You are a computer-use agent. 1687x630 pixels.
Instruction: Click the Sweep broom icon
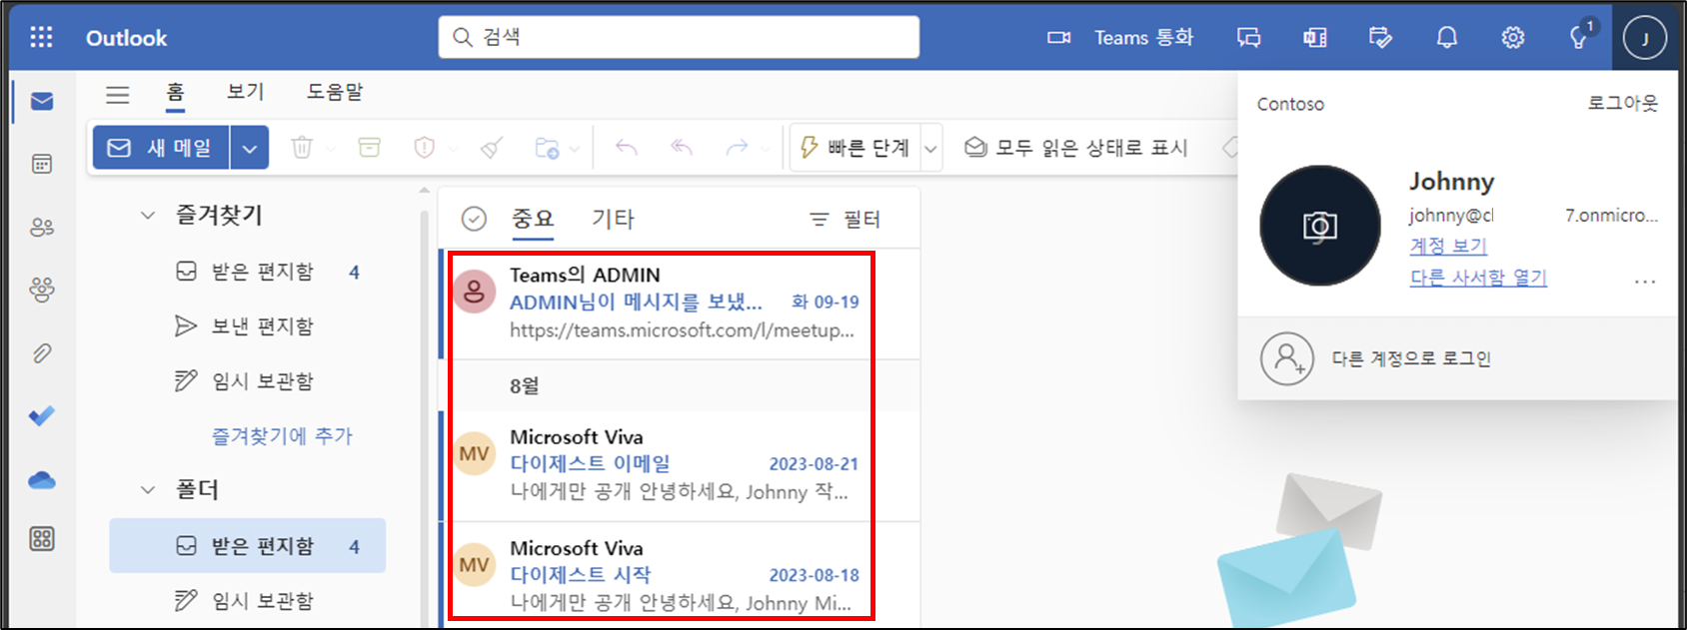click(x=491, y=148)
